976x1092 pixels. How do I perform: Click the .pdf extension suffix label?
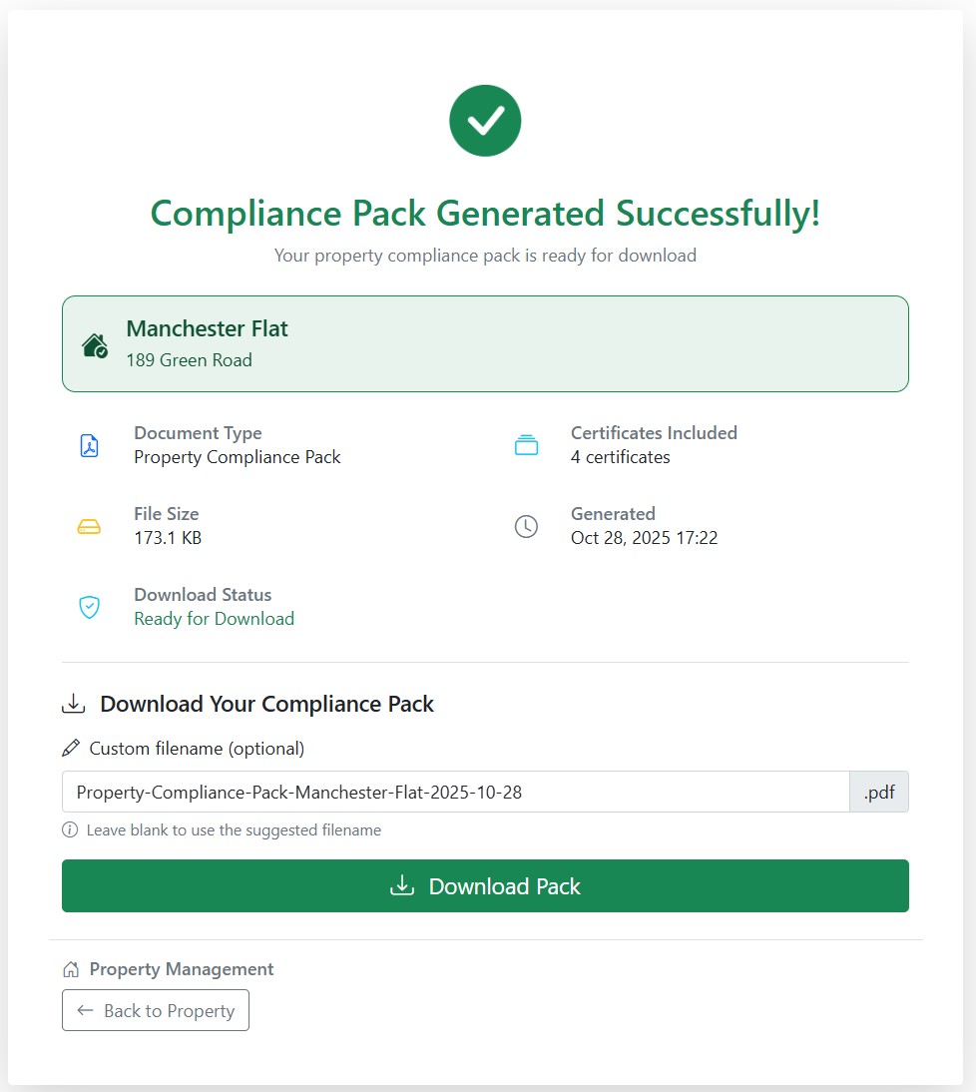879,791
